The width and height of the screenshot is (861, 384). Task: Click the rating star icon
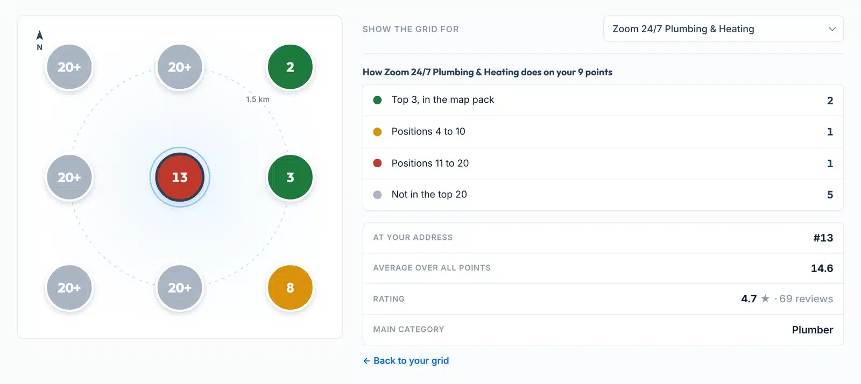765,298
